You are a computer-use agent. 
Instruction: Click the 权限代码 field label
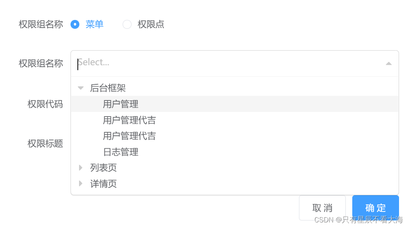(46, 104)
